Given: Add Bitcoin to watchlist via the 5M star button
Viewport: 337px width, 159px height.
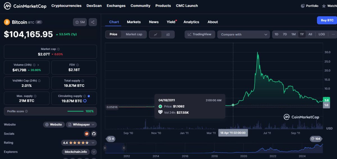Looking at the screenshot, I should pos(80,22).
